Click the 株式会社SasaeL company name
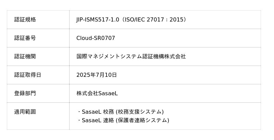274x140 pixels. [97, 94]
